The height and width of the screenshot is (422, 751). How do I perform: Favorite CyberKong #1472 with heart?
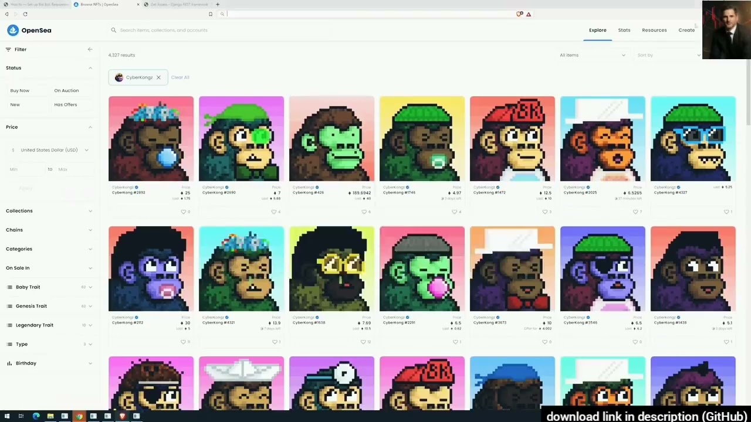(x=544, y=212)
